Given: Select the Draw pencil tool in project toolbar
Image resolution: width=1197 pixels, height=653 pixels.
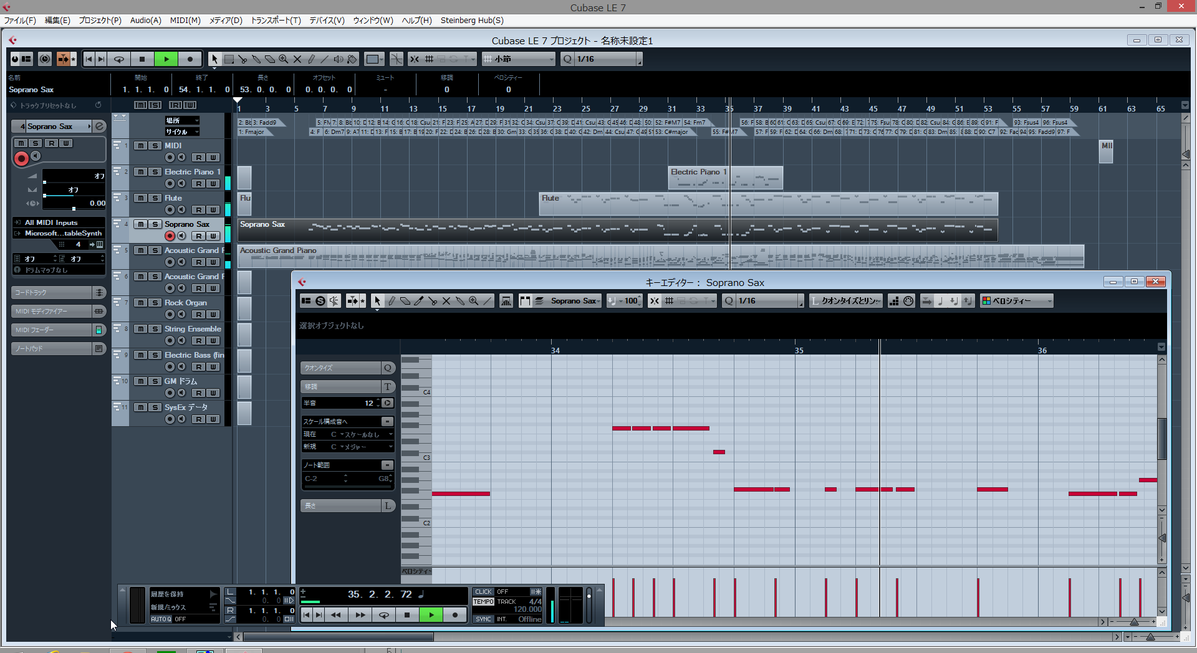Looking at the screenshot, I should point(311,59).
